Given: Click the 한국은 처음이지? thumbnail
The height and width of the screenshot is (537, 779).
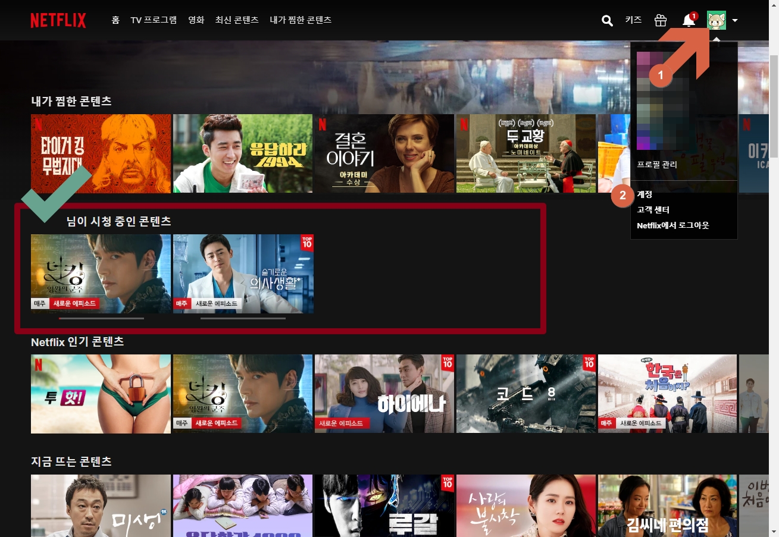Looking at the screenshot, I should click(667, 394).
